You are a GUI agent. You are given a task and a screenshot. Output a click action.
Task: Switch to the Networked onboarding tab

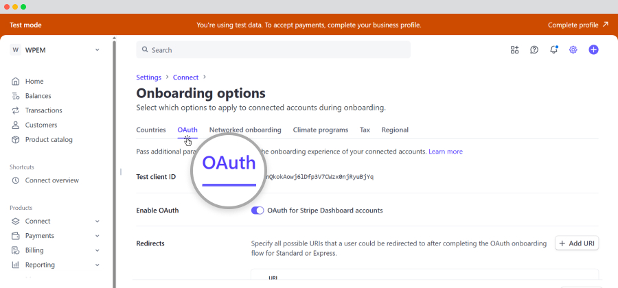point(245,130)
